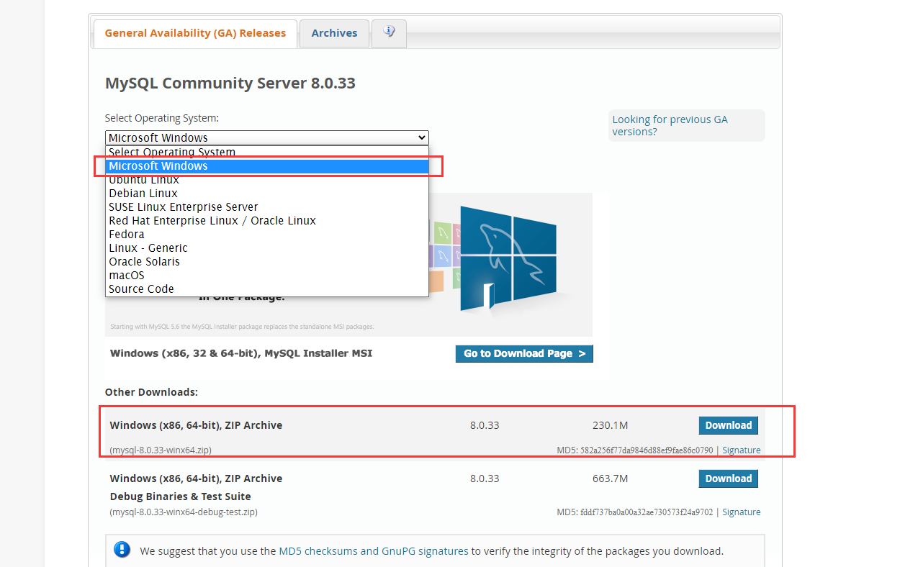This screenshot has height=567, width=900.
Task: Choose SUSE Linux Enterprise Server option
Action: pyautogui.click(x=267, y=207)
